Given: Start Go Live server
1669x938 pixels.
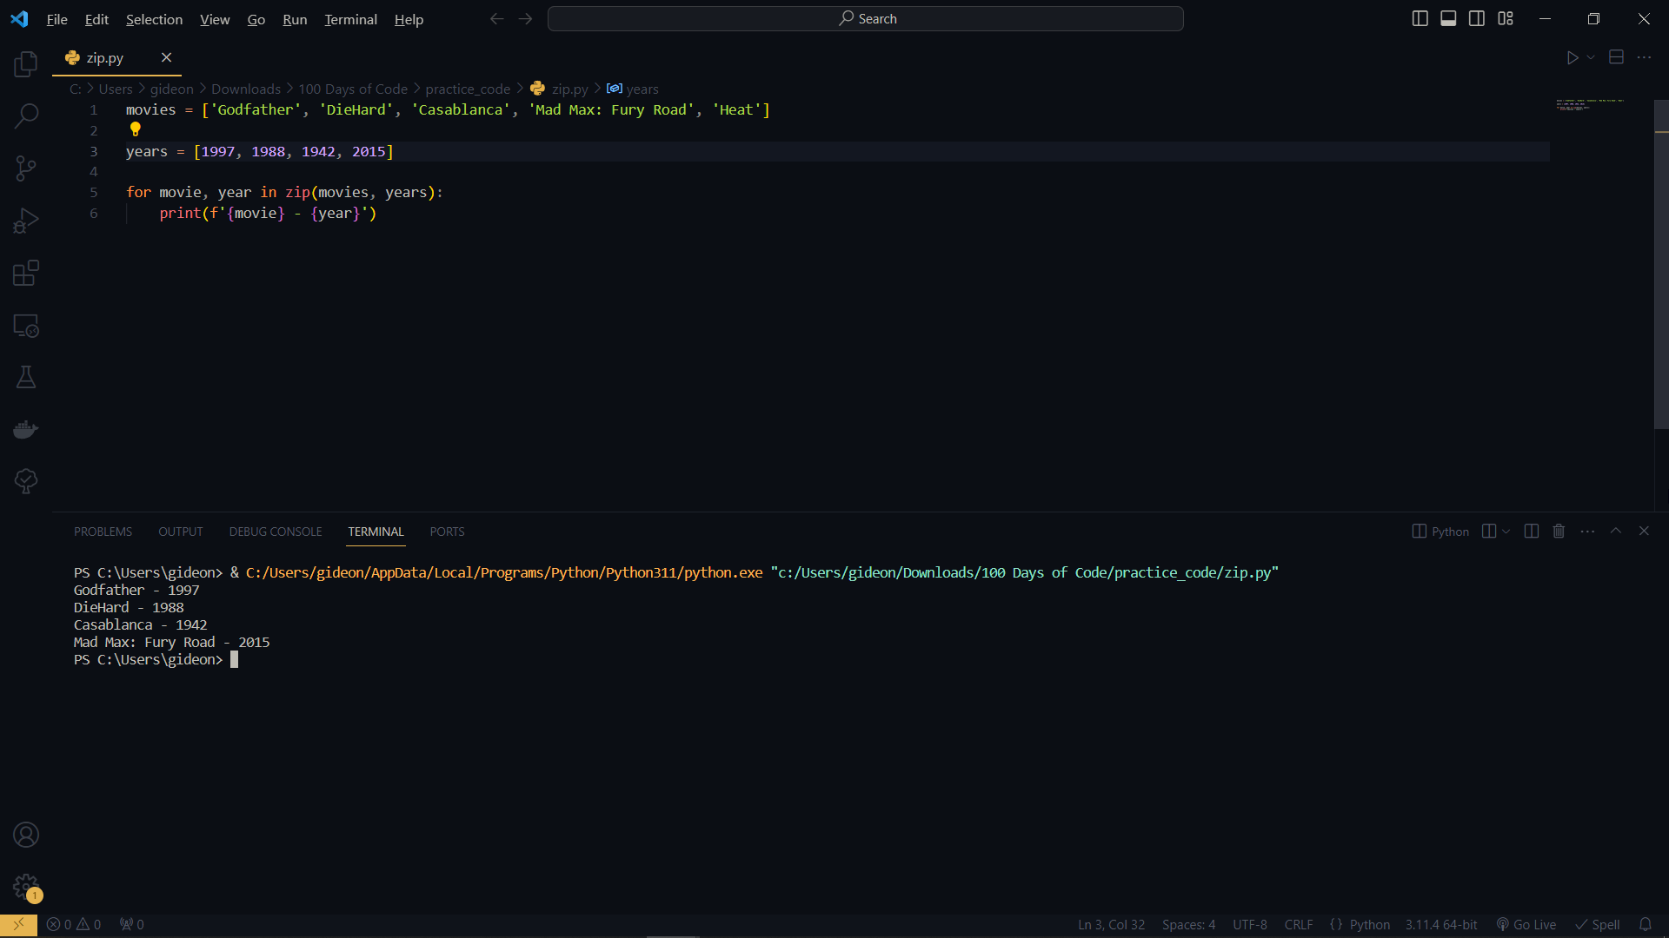Looking at the screenshot, I should tap(1526, 924).
